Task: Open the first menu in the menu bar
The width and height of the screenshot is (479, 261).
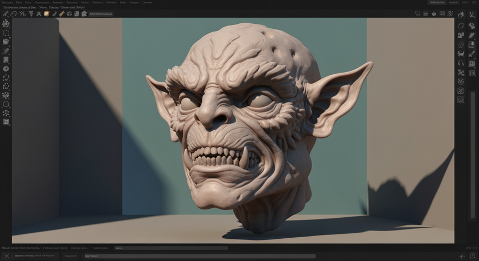Action: [x=7, y=2]
